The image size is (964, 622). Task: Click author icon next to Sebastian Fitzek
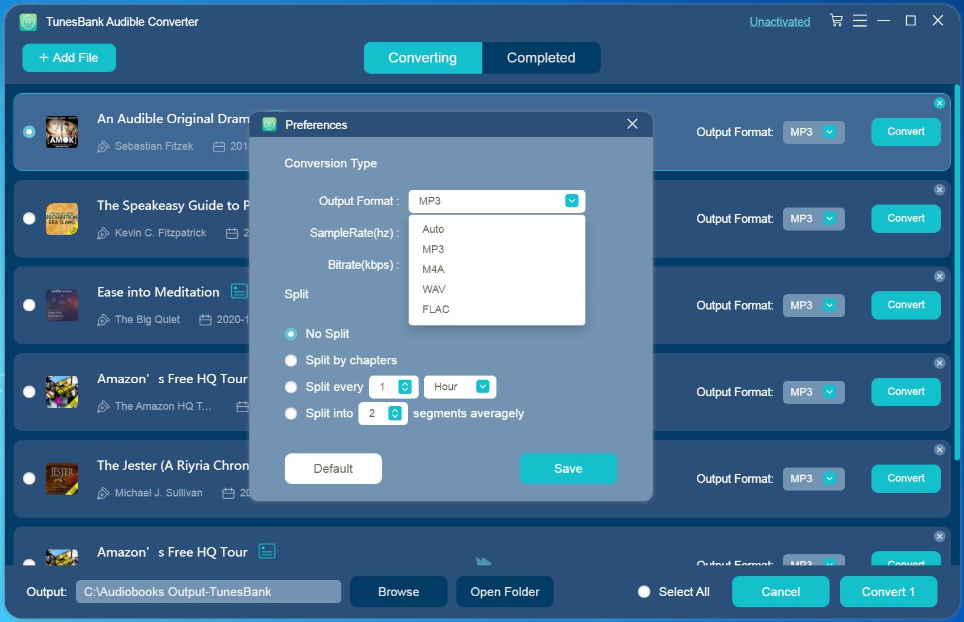103,146
